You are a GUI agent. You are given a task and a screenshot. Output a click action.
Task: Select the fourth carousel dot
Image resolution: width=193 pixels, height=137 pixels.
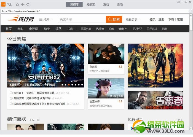pos(72,85)
